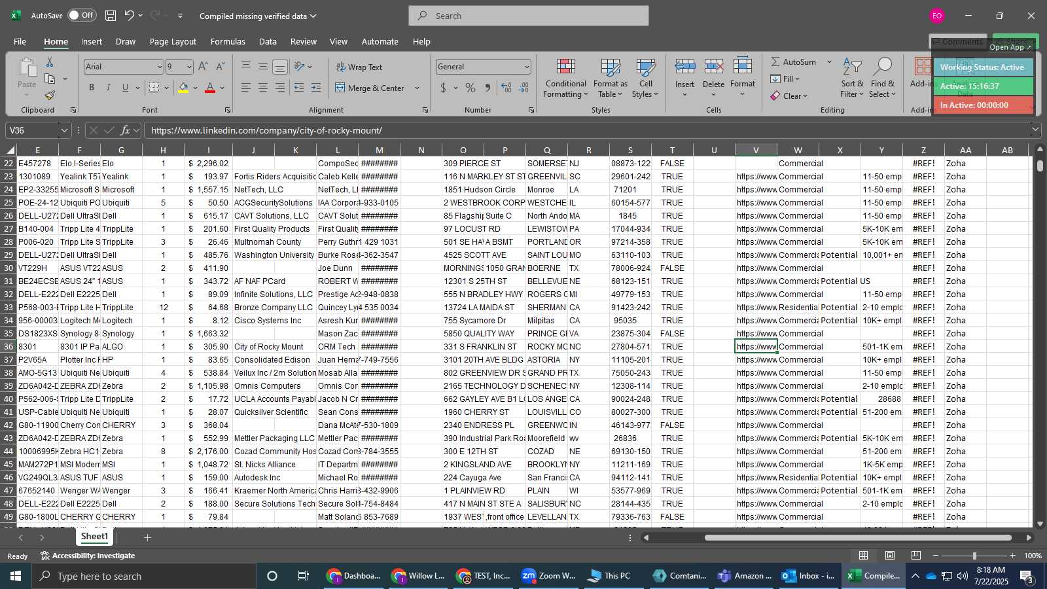Click the Save icon in title bar
Image resolution: width=1047 pixels, height=589 pixels.
coord(111,16)
